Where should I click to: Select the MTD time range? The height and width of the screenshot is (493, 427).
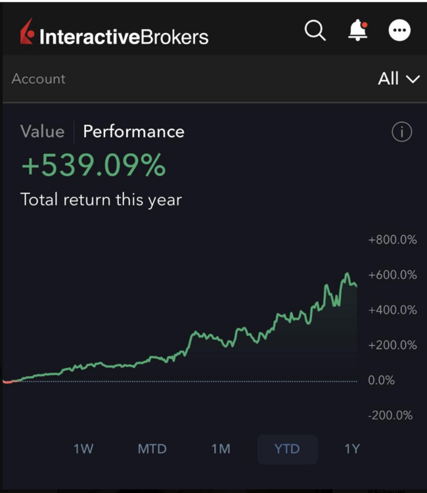coord(152,449)
